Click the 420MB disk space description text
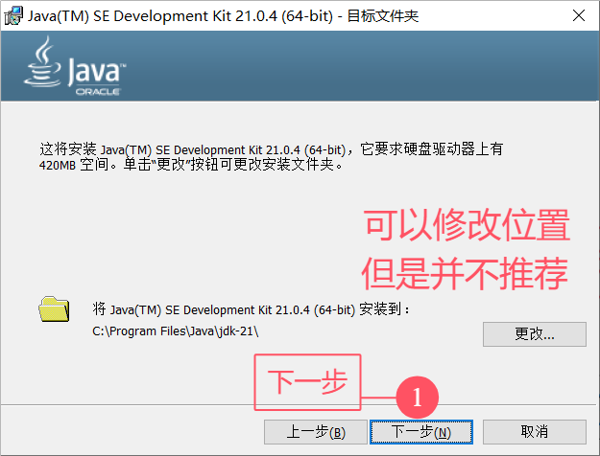 [x=192, y=165]
